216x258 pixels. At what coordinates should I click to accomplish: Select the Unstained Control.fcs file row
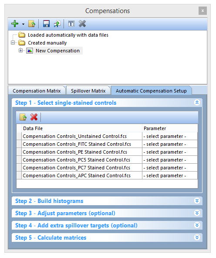pos(82,136)
